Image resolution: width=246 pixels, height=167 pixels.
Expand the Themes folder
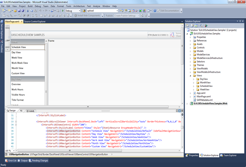pos(191,65)
